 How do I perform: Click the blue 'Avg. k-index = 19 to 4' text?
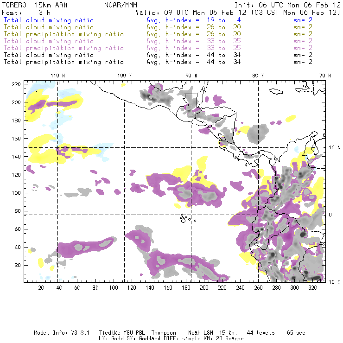pos(194,20)
